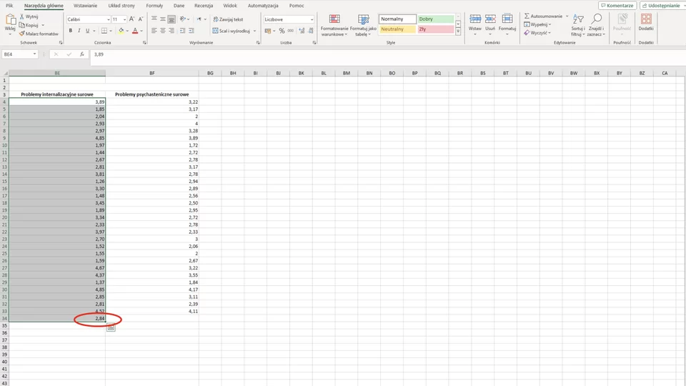Center text horizontally in cell
Image resolution: width=686 pixels, height=386 pixels.
pyautogui.click(x=163, y=31)
